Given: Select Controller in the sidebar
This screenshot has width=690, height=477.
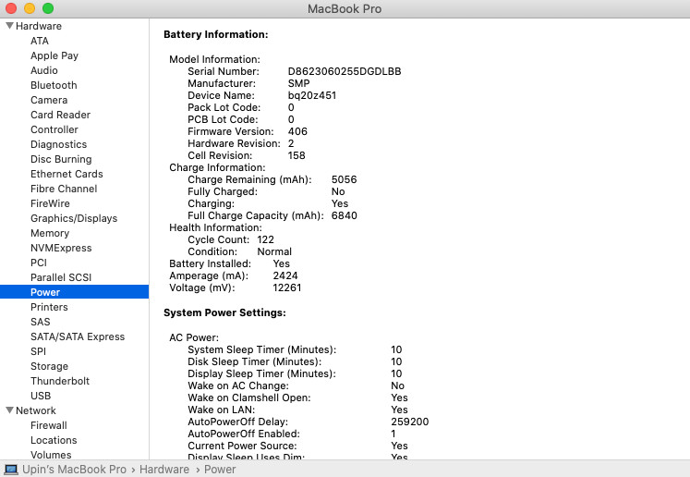Looking at the screenshot, I should click(54, 129).
